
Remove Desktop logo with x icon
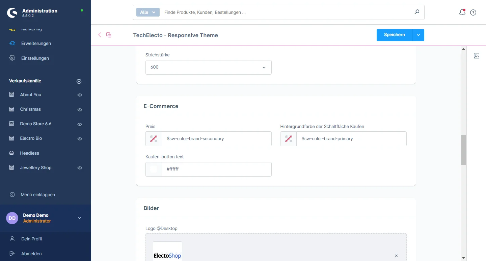[396, 256]
